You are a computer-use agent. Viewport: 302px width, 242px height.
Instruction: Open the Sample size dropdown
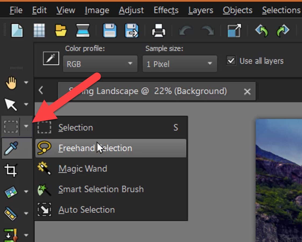coord(179,64)
